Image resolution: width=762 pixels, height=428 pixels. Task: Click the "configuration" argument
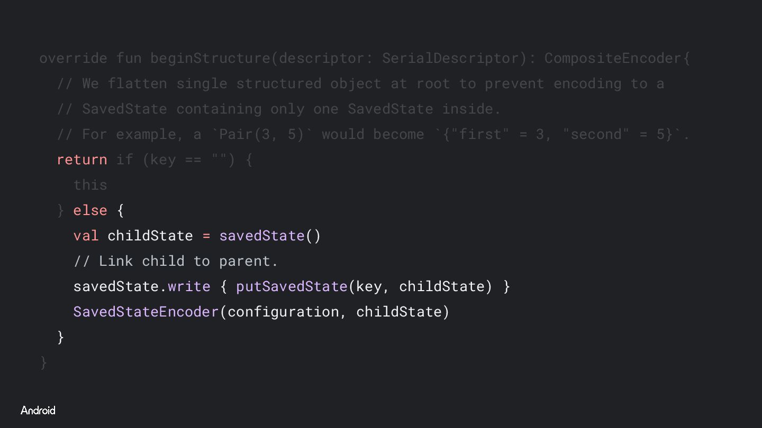(283, 312)
